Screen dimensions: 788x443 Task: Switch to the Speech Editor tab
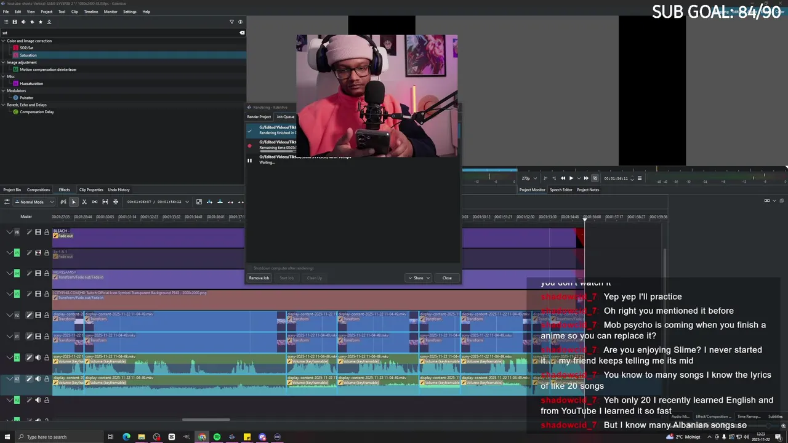click(561, 190)
